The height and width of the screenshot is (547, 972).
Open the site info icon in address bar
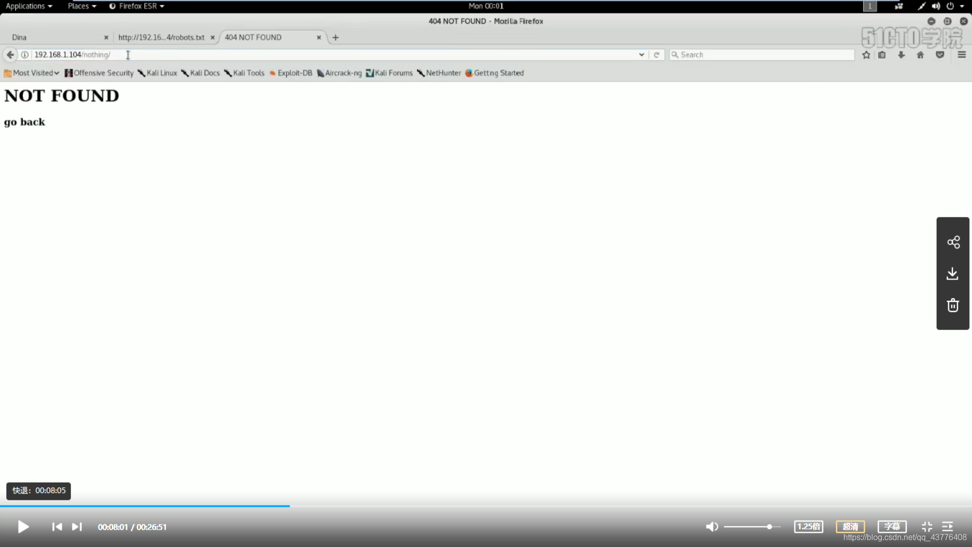[x=24, y=55]
